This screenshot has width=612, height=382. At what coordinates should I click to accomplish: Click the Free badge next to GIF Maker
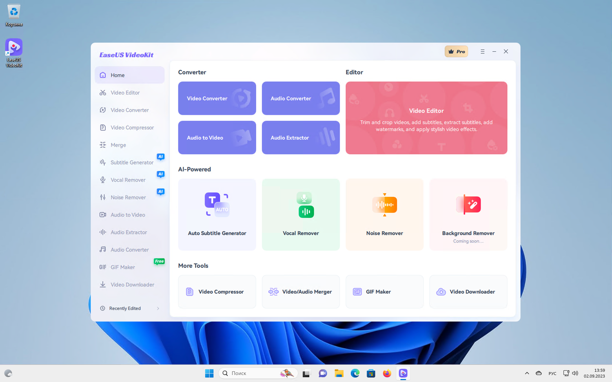(159, 261)
